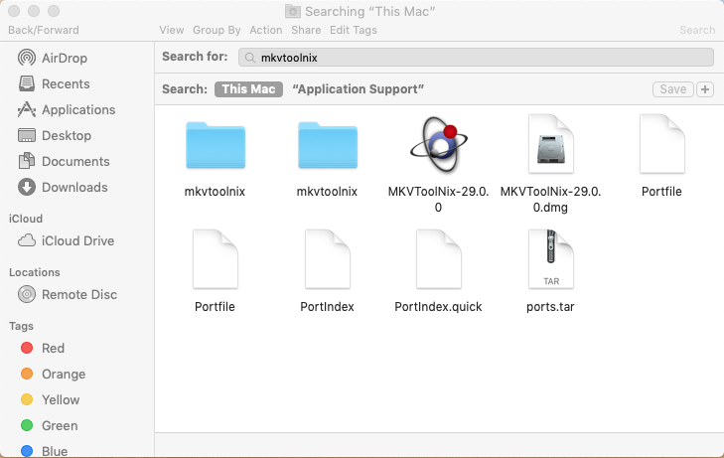Open the Group By toolbar menu
Image resolution: width=724 pixels, height=458 pixels.
click(217, 30)
